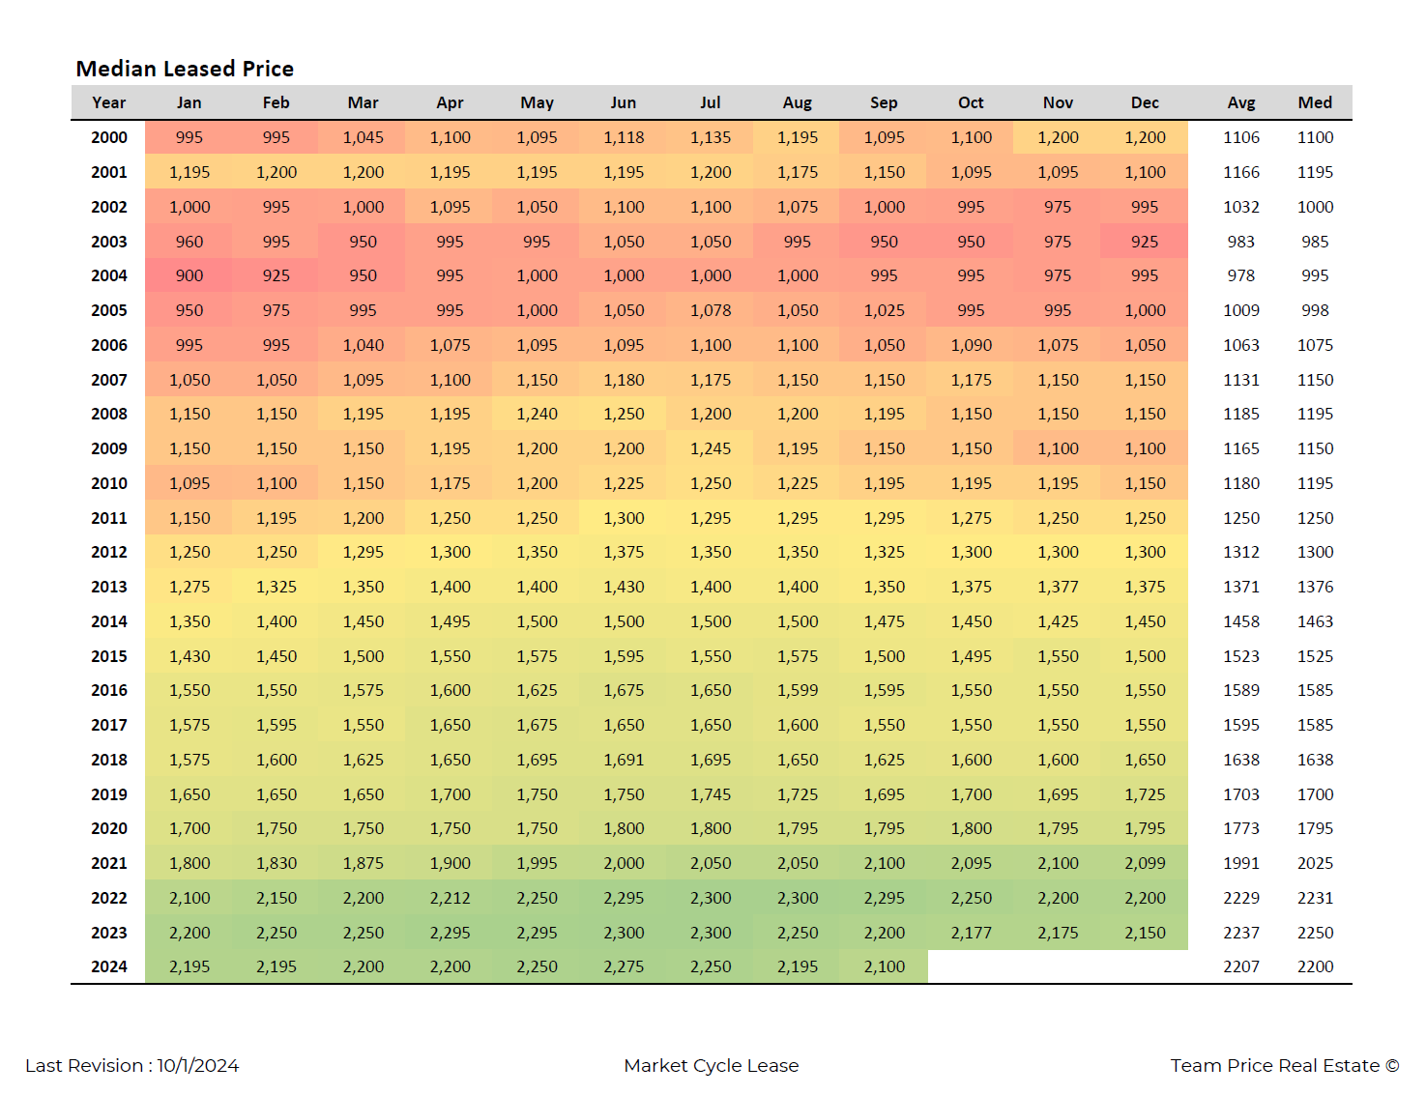Select the September 2024 cell showing 2,100

(x=884, y=966)
